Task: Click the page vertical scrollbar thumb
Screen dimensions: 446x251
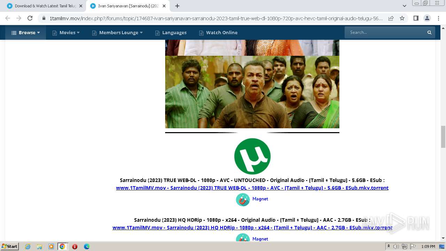Action: point(443,137)
